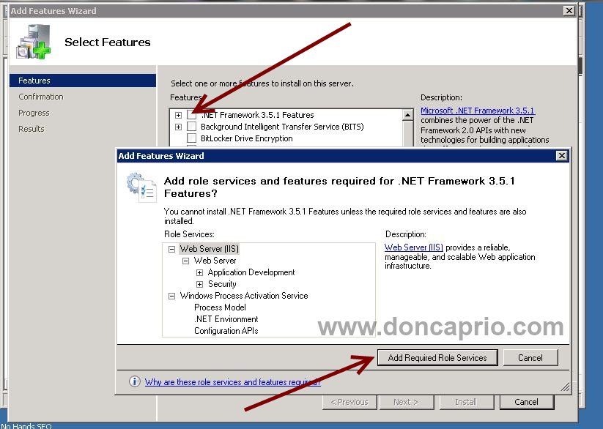Click the blue info icon beside the help link
Screen dimensions: 603x429
pos(134,381)
